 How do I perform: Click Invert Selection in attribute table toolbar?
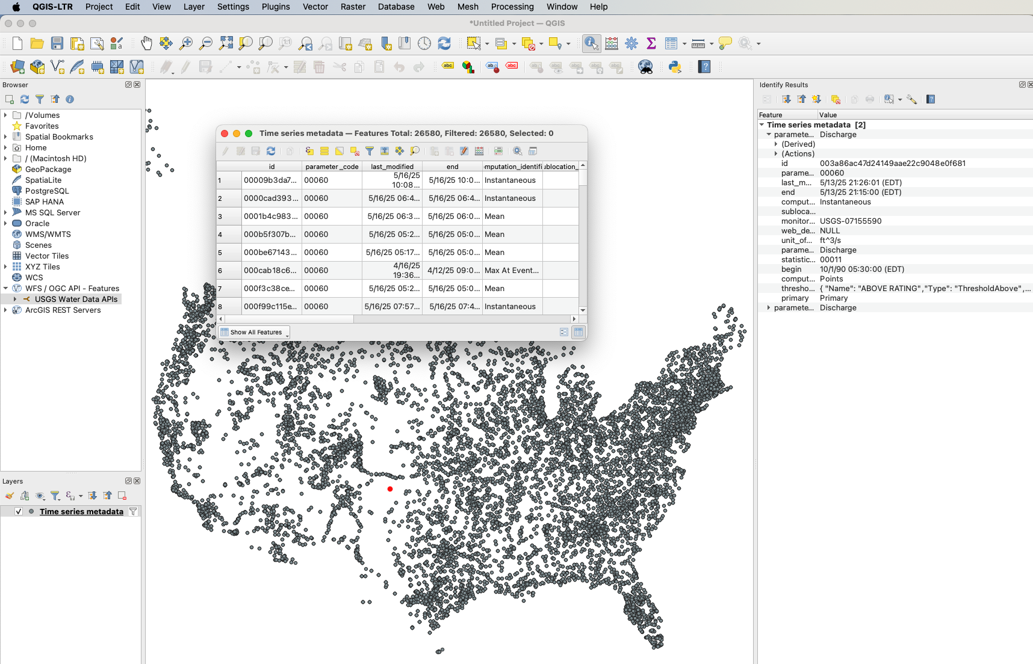[340, 151]
